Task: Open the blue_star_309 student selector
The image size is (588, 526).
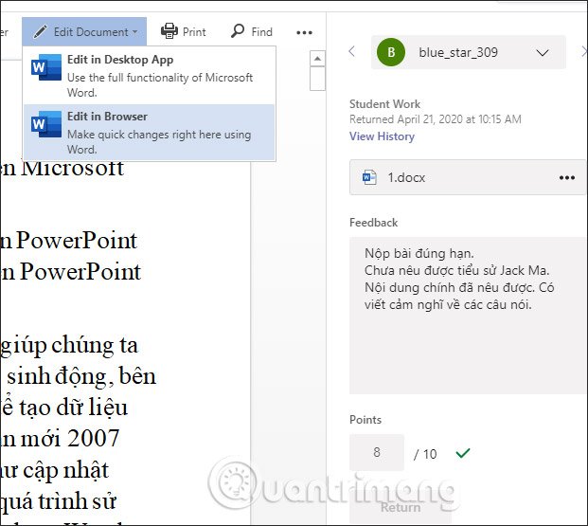Action: pyautogui.click(x=469, y=52)
